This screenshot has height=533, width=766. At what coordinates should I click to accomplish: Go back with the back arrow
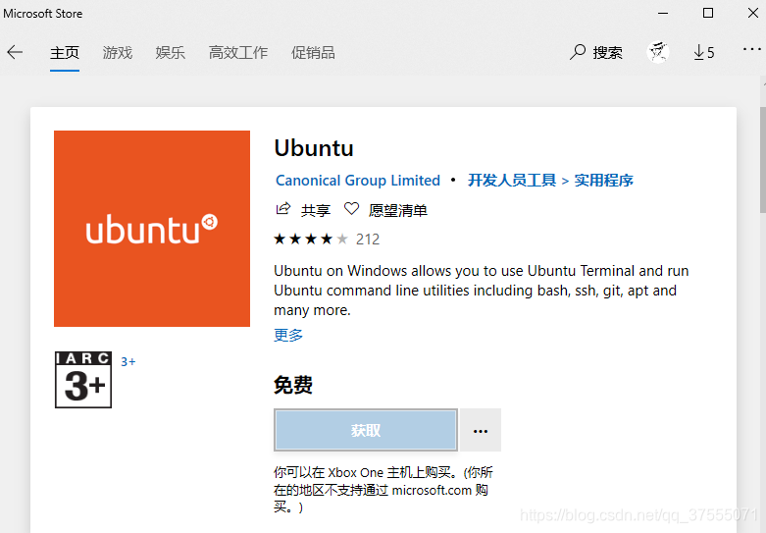[15, 52]
